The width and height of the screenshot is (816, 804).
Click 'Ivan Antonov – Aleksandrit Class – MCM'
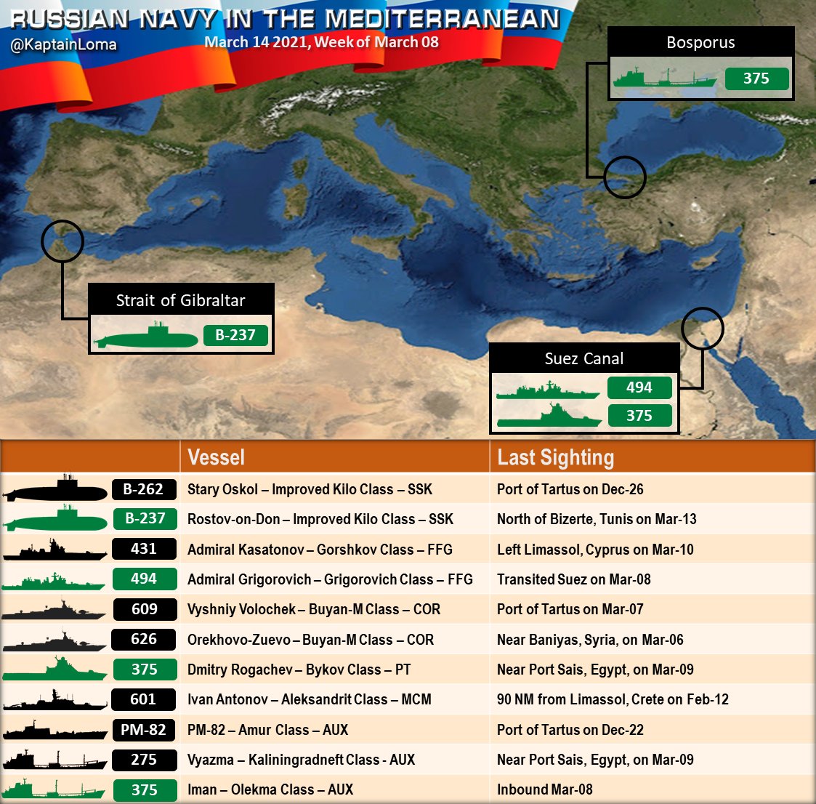pos(309,699)
